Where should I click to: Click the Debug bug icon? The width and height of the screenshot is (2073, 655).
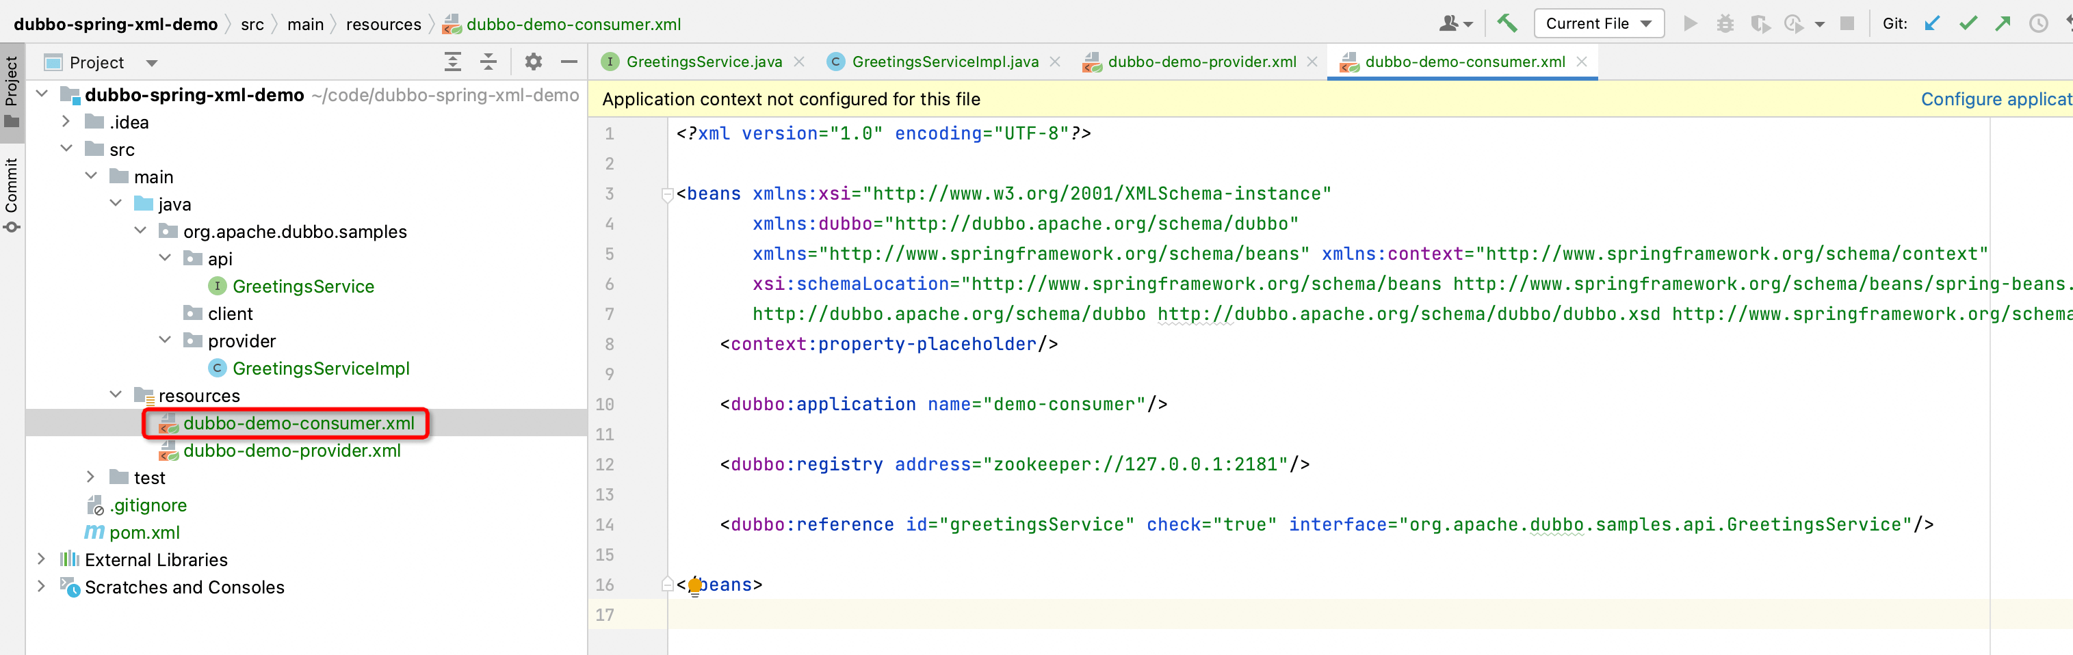coord(1725,23)
